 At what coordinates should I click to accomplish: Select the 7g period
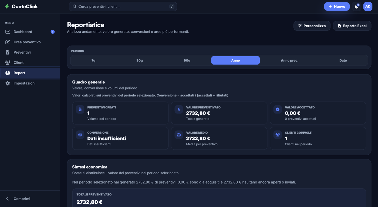tap(93, 60)
